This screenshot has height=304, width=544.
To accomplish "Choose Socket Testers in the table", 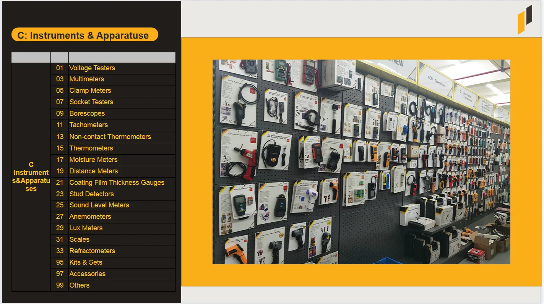I will pyautogui.click(x=91, y=102).
